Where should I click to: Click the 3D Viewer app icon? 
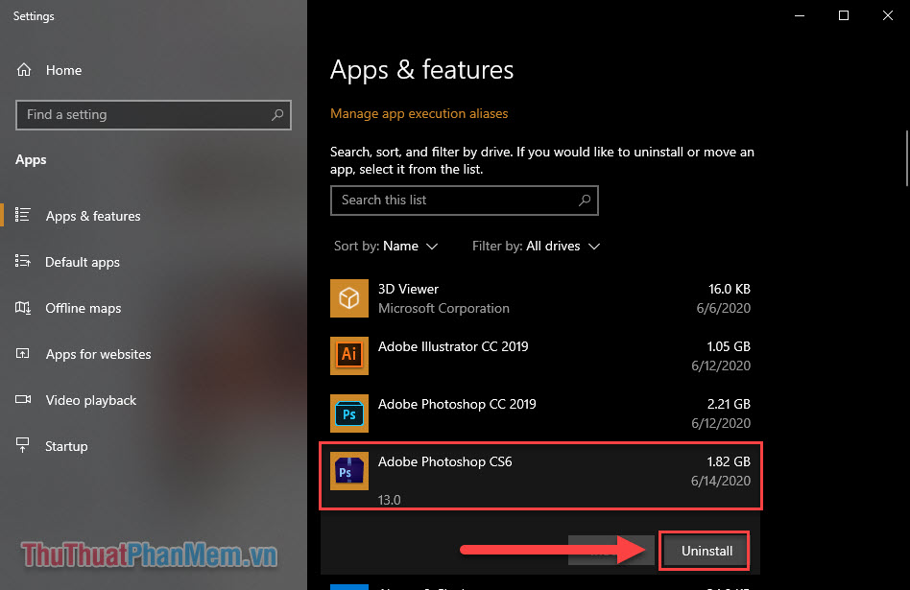[348, 297]
